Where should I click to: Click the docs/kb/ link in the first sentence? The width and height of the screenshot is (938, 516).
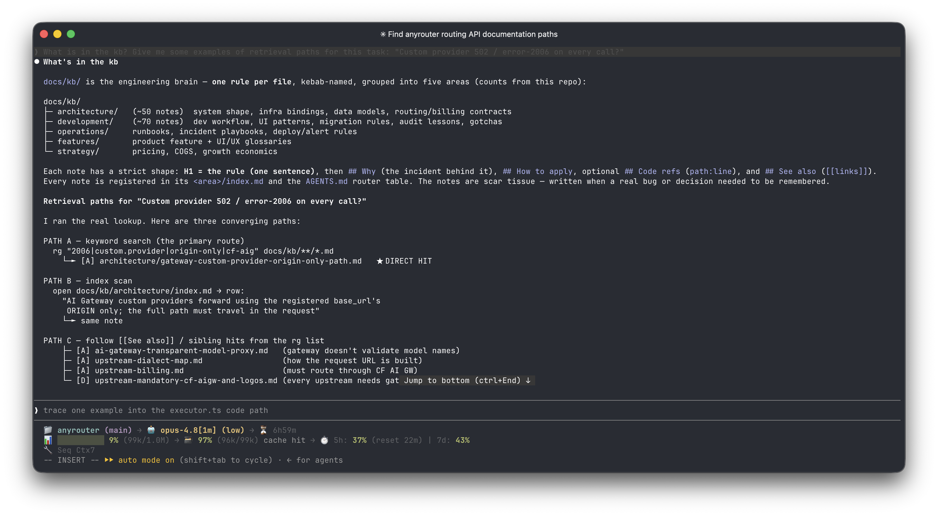(61, 82)
